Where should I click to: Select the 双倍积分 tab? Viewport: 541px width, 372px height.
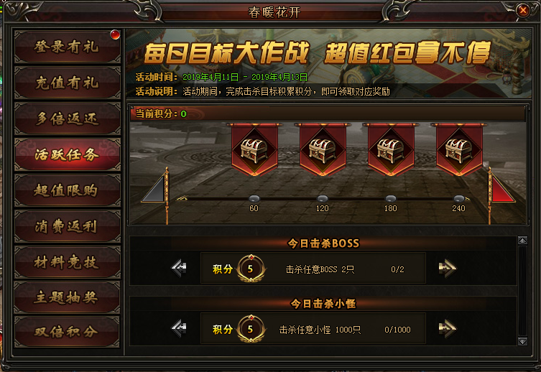point(68,332)
